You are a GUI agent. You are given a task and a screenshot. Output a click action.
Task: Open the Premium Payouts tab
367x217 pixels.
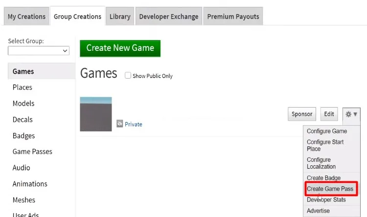pyautogui.click(x=233, y=16)
